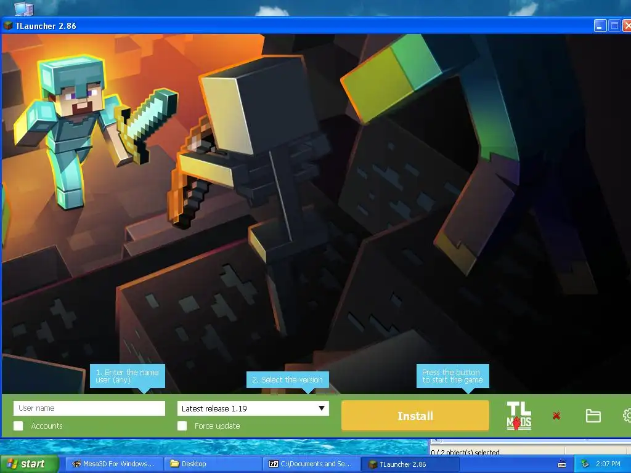Select the TLauncher 2.86 taskbar item
This screenshot has height=473, width=631.
[410, 464]
